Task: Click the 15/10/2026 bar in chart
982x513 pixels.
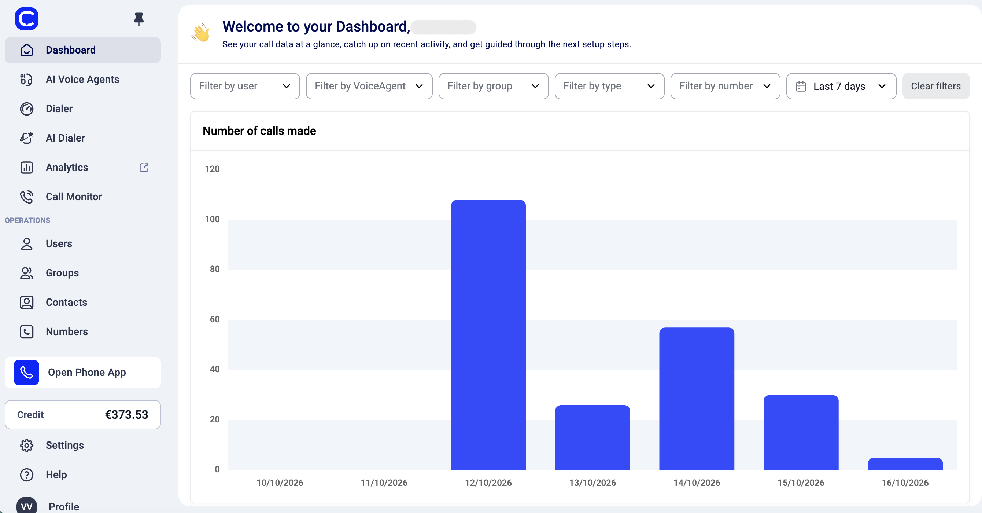Action: coord(801,433)
